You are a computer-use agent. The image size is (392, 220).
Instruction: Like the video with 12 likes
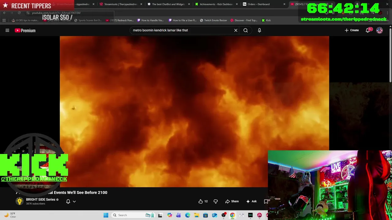point(203,201)
